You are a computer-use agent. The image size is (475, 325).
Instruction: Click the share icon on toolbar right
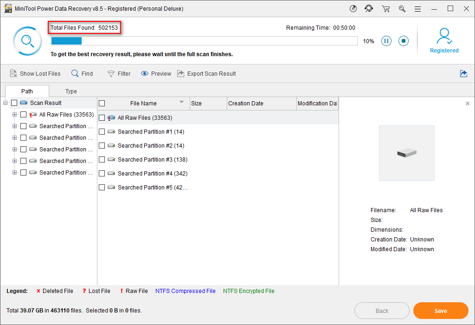coord(463,73)
